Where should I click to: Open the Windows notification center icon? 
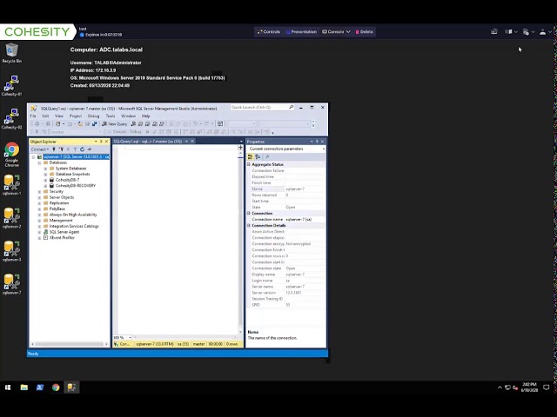point(546,387)
